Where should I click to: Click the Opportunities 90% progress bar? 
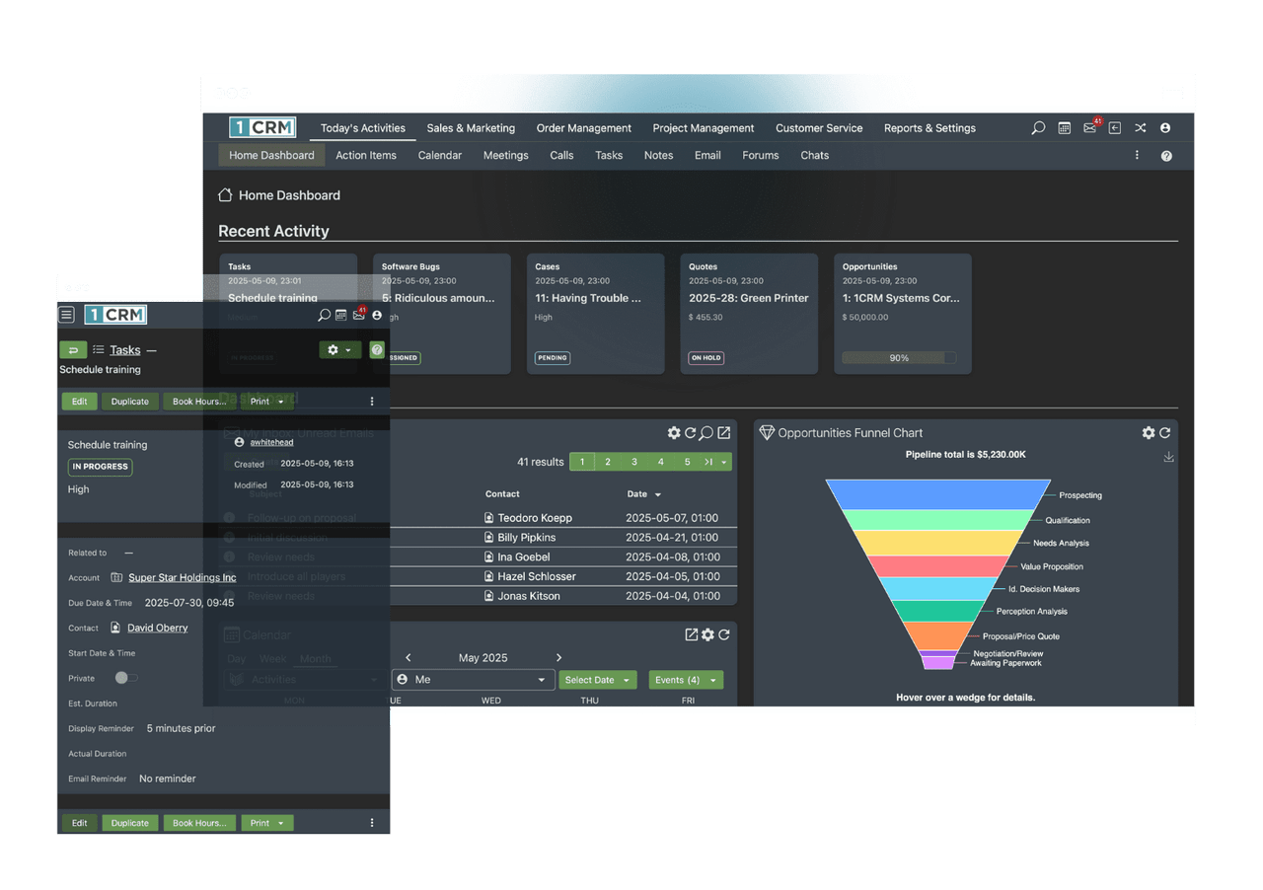[899, 358]
